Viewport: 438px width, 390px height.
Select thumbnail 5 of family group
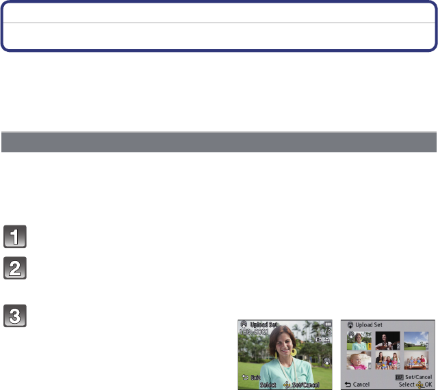(x=388, y=361)
